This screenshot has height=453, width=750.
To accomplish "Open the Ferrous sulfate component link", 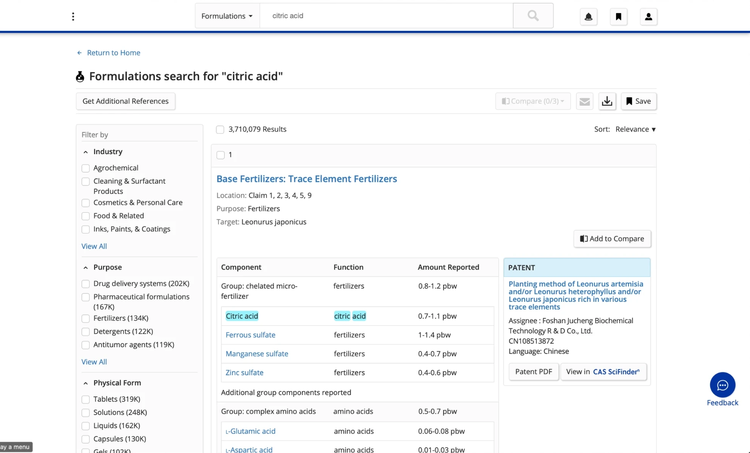I will click(x=250, y=335).
